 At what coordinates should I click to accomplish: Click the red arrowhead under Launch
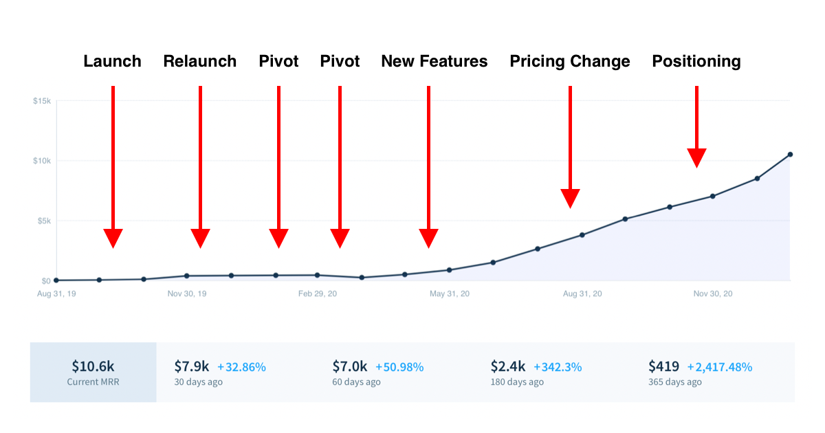113,238
